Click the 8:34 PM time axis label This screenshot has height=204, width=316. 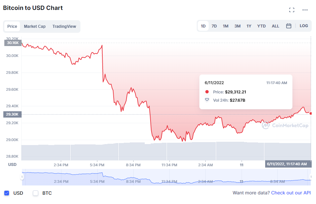coord(133,165)
